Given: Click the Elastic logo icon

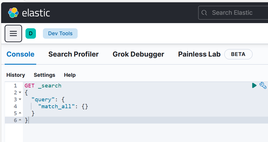Looking at the screenshot, I should coord(13,13).
